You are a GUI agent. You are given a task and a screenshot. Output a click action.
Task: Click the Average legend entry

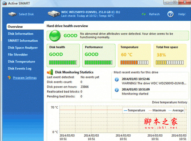176,110
